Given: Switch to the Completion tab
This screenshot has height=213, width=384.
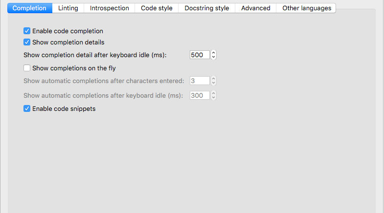Looking at the screenshot, I should pos(29,8).
